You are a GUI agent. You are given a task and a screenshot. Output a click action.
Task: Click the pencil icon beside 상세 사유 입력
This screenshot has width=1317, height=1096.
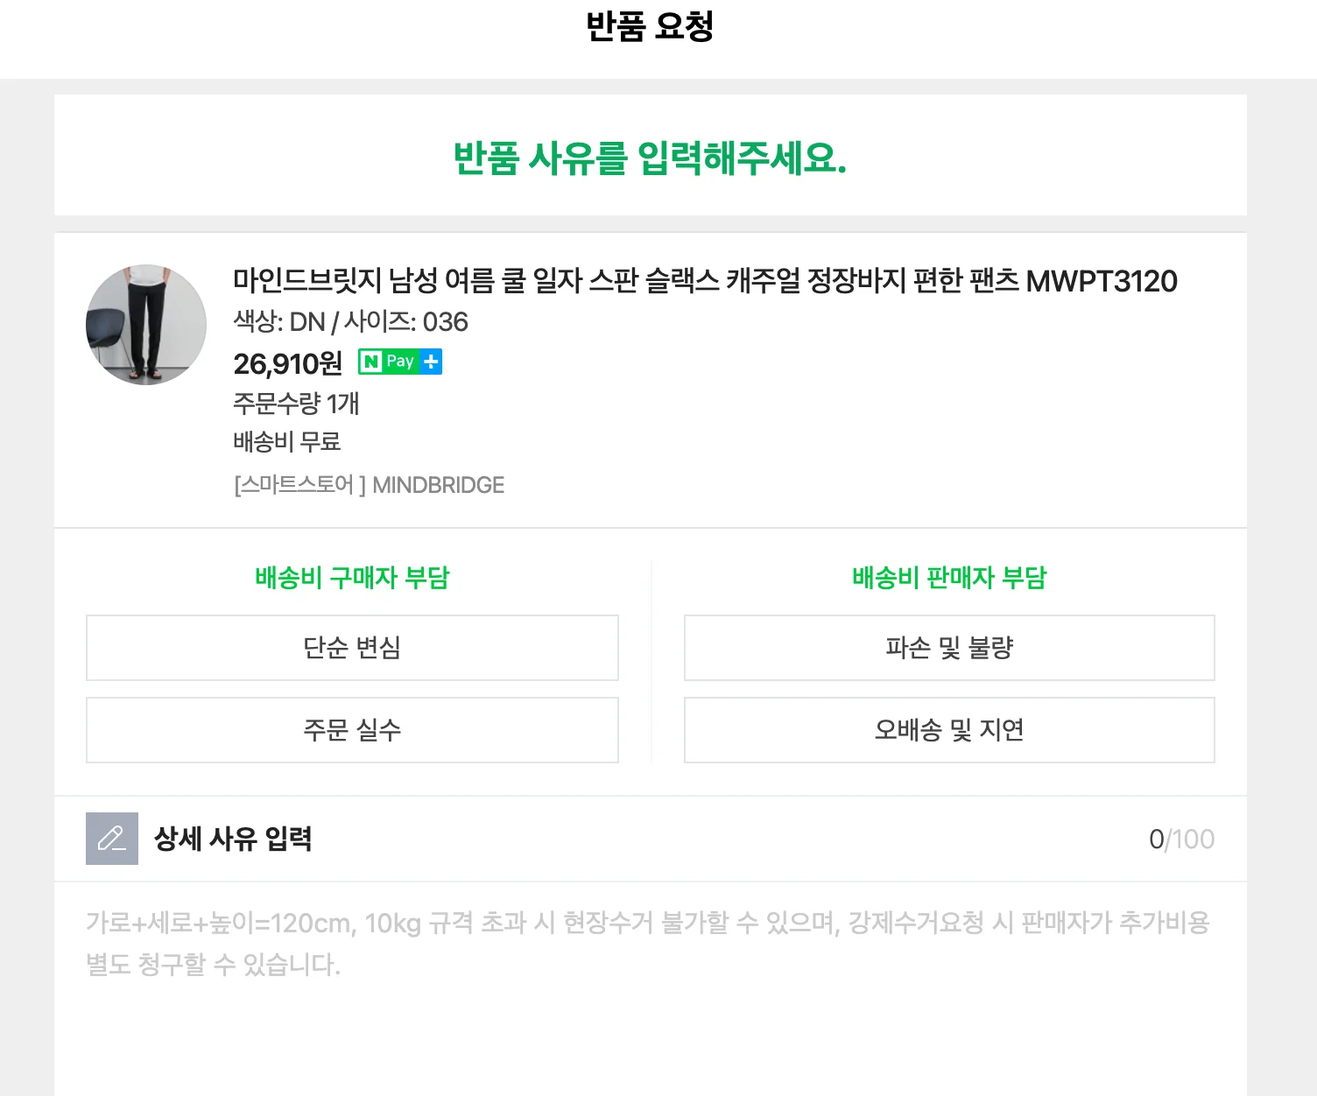coord(112,839)
